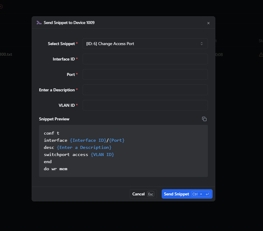The width and height of the screenshot is (263, 231).
Task: Click the 'end' line in preview
Action: point(48,162)
